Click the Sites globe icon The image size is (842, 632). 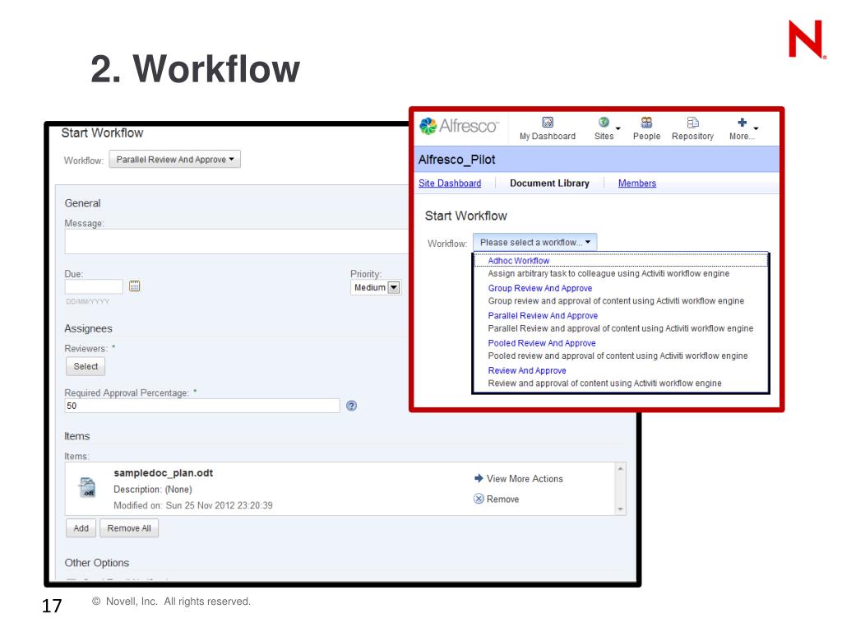pos(604,123)
